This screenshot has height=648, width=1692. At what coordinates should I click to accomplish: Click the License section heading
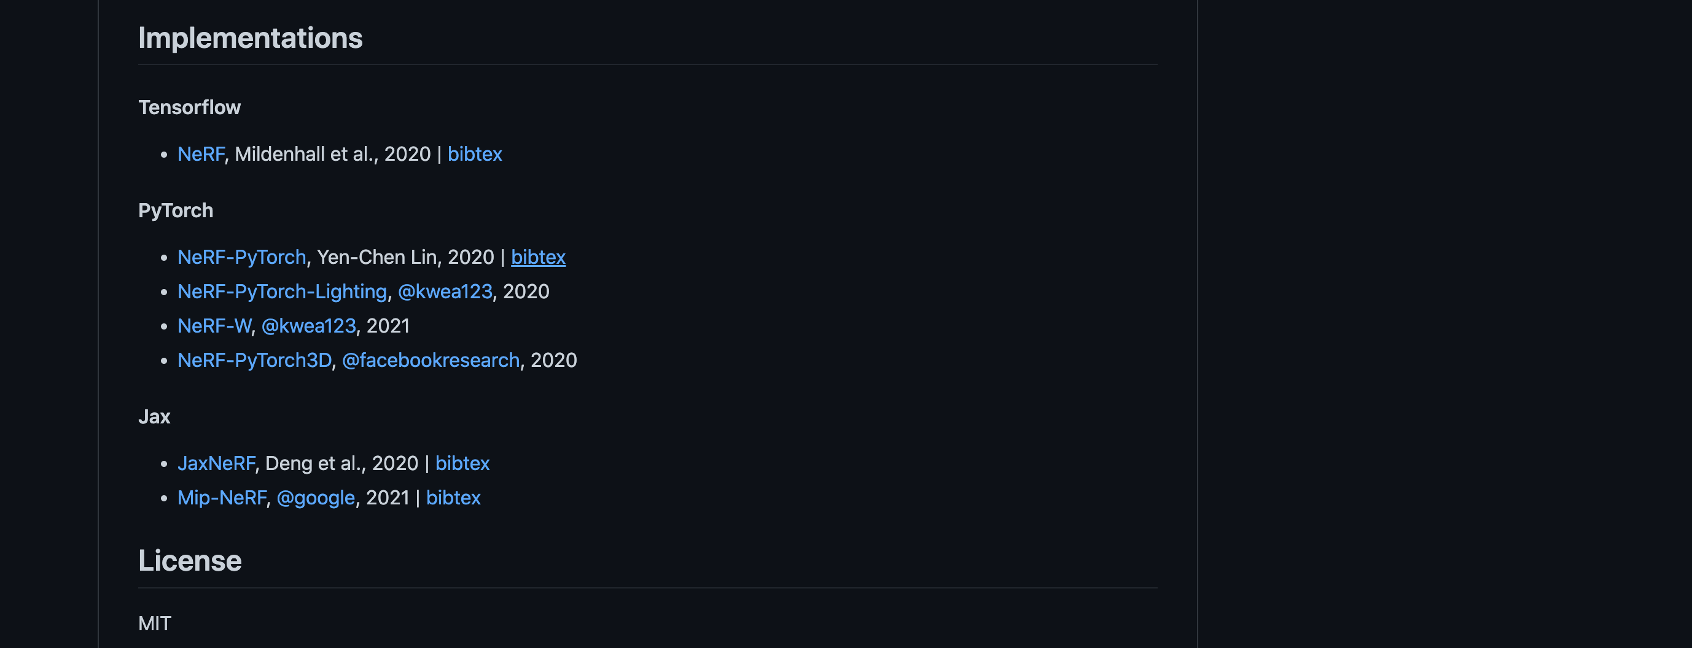click(190, 561)
